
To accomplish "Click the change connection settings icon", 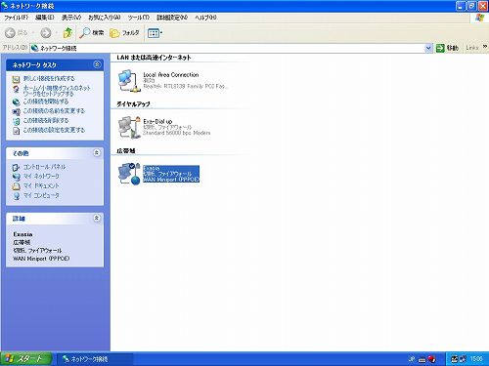I will pos(16,131).
